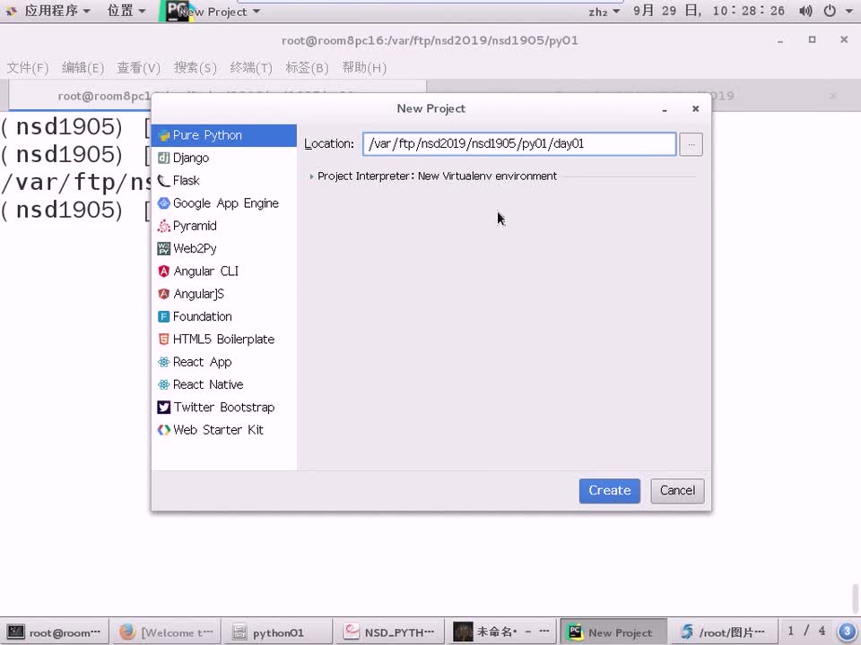Open the 帮助(H) menu in terminal
The height and width of the screenshot is (645, 861).
coord(364,67)
